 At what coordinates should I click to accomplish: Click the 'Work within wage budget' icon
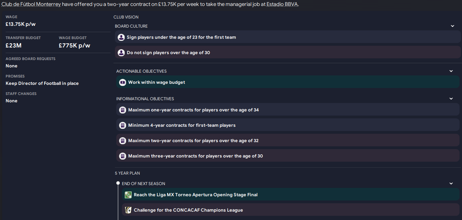(123, 82)
